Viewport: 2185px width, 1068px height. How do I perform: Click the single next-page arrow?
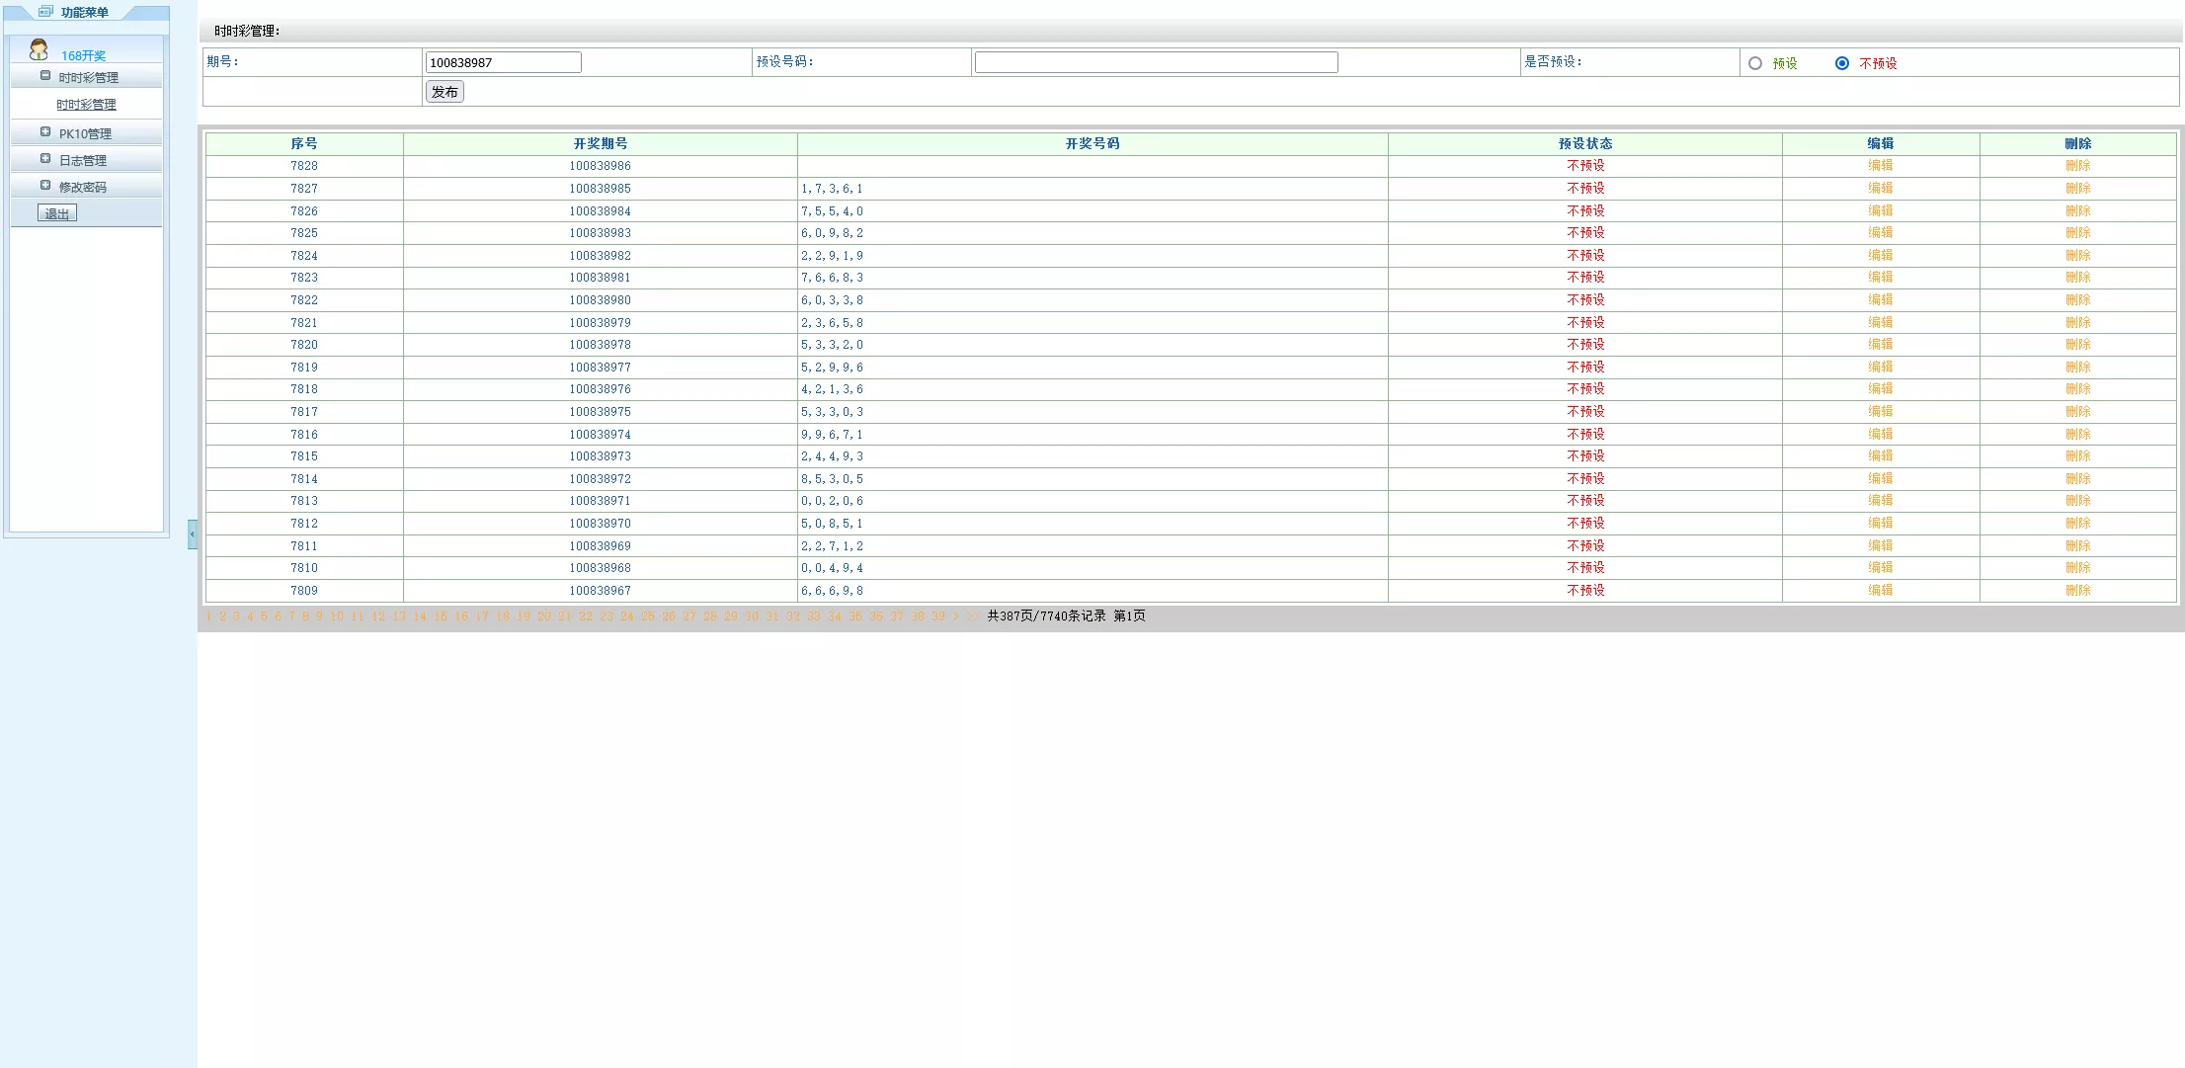click(955, 616)
